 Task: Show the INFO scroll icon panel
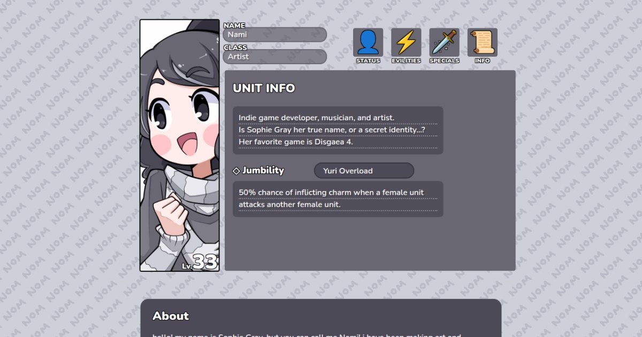(x=483, y=42)
